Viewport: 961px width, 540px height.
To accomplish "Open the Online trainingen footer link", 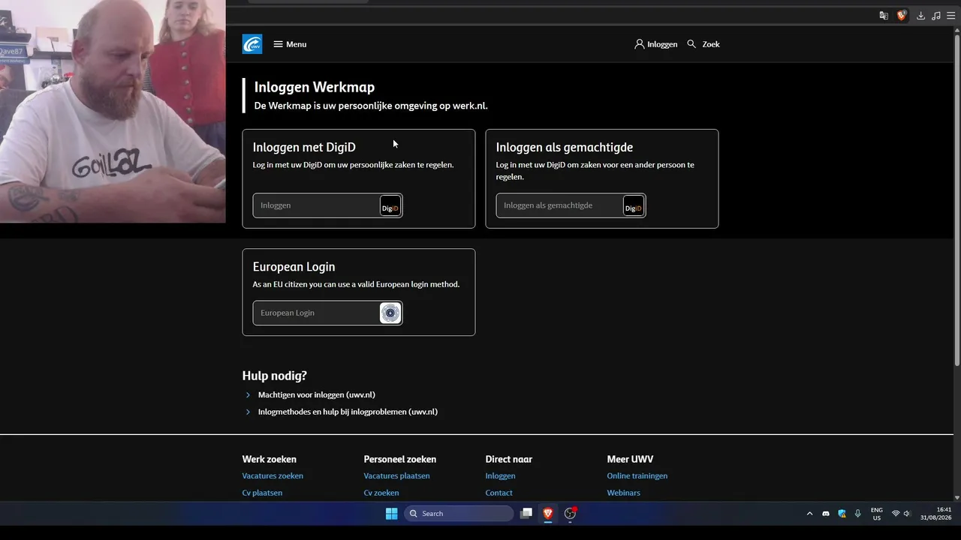I will point(637,475).
